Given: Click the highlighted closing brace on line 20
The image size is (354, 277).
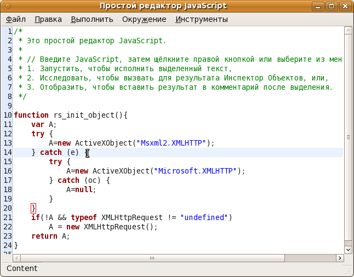Looking at the screenshot, I should pos(33,208).
